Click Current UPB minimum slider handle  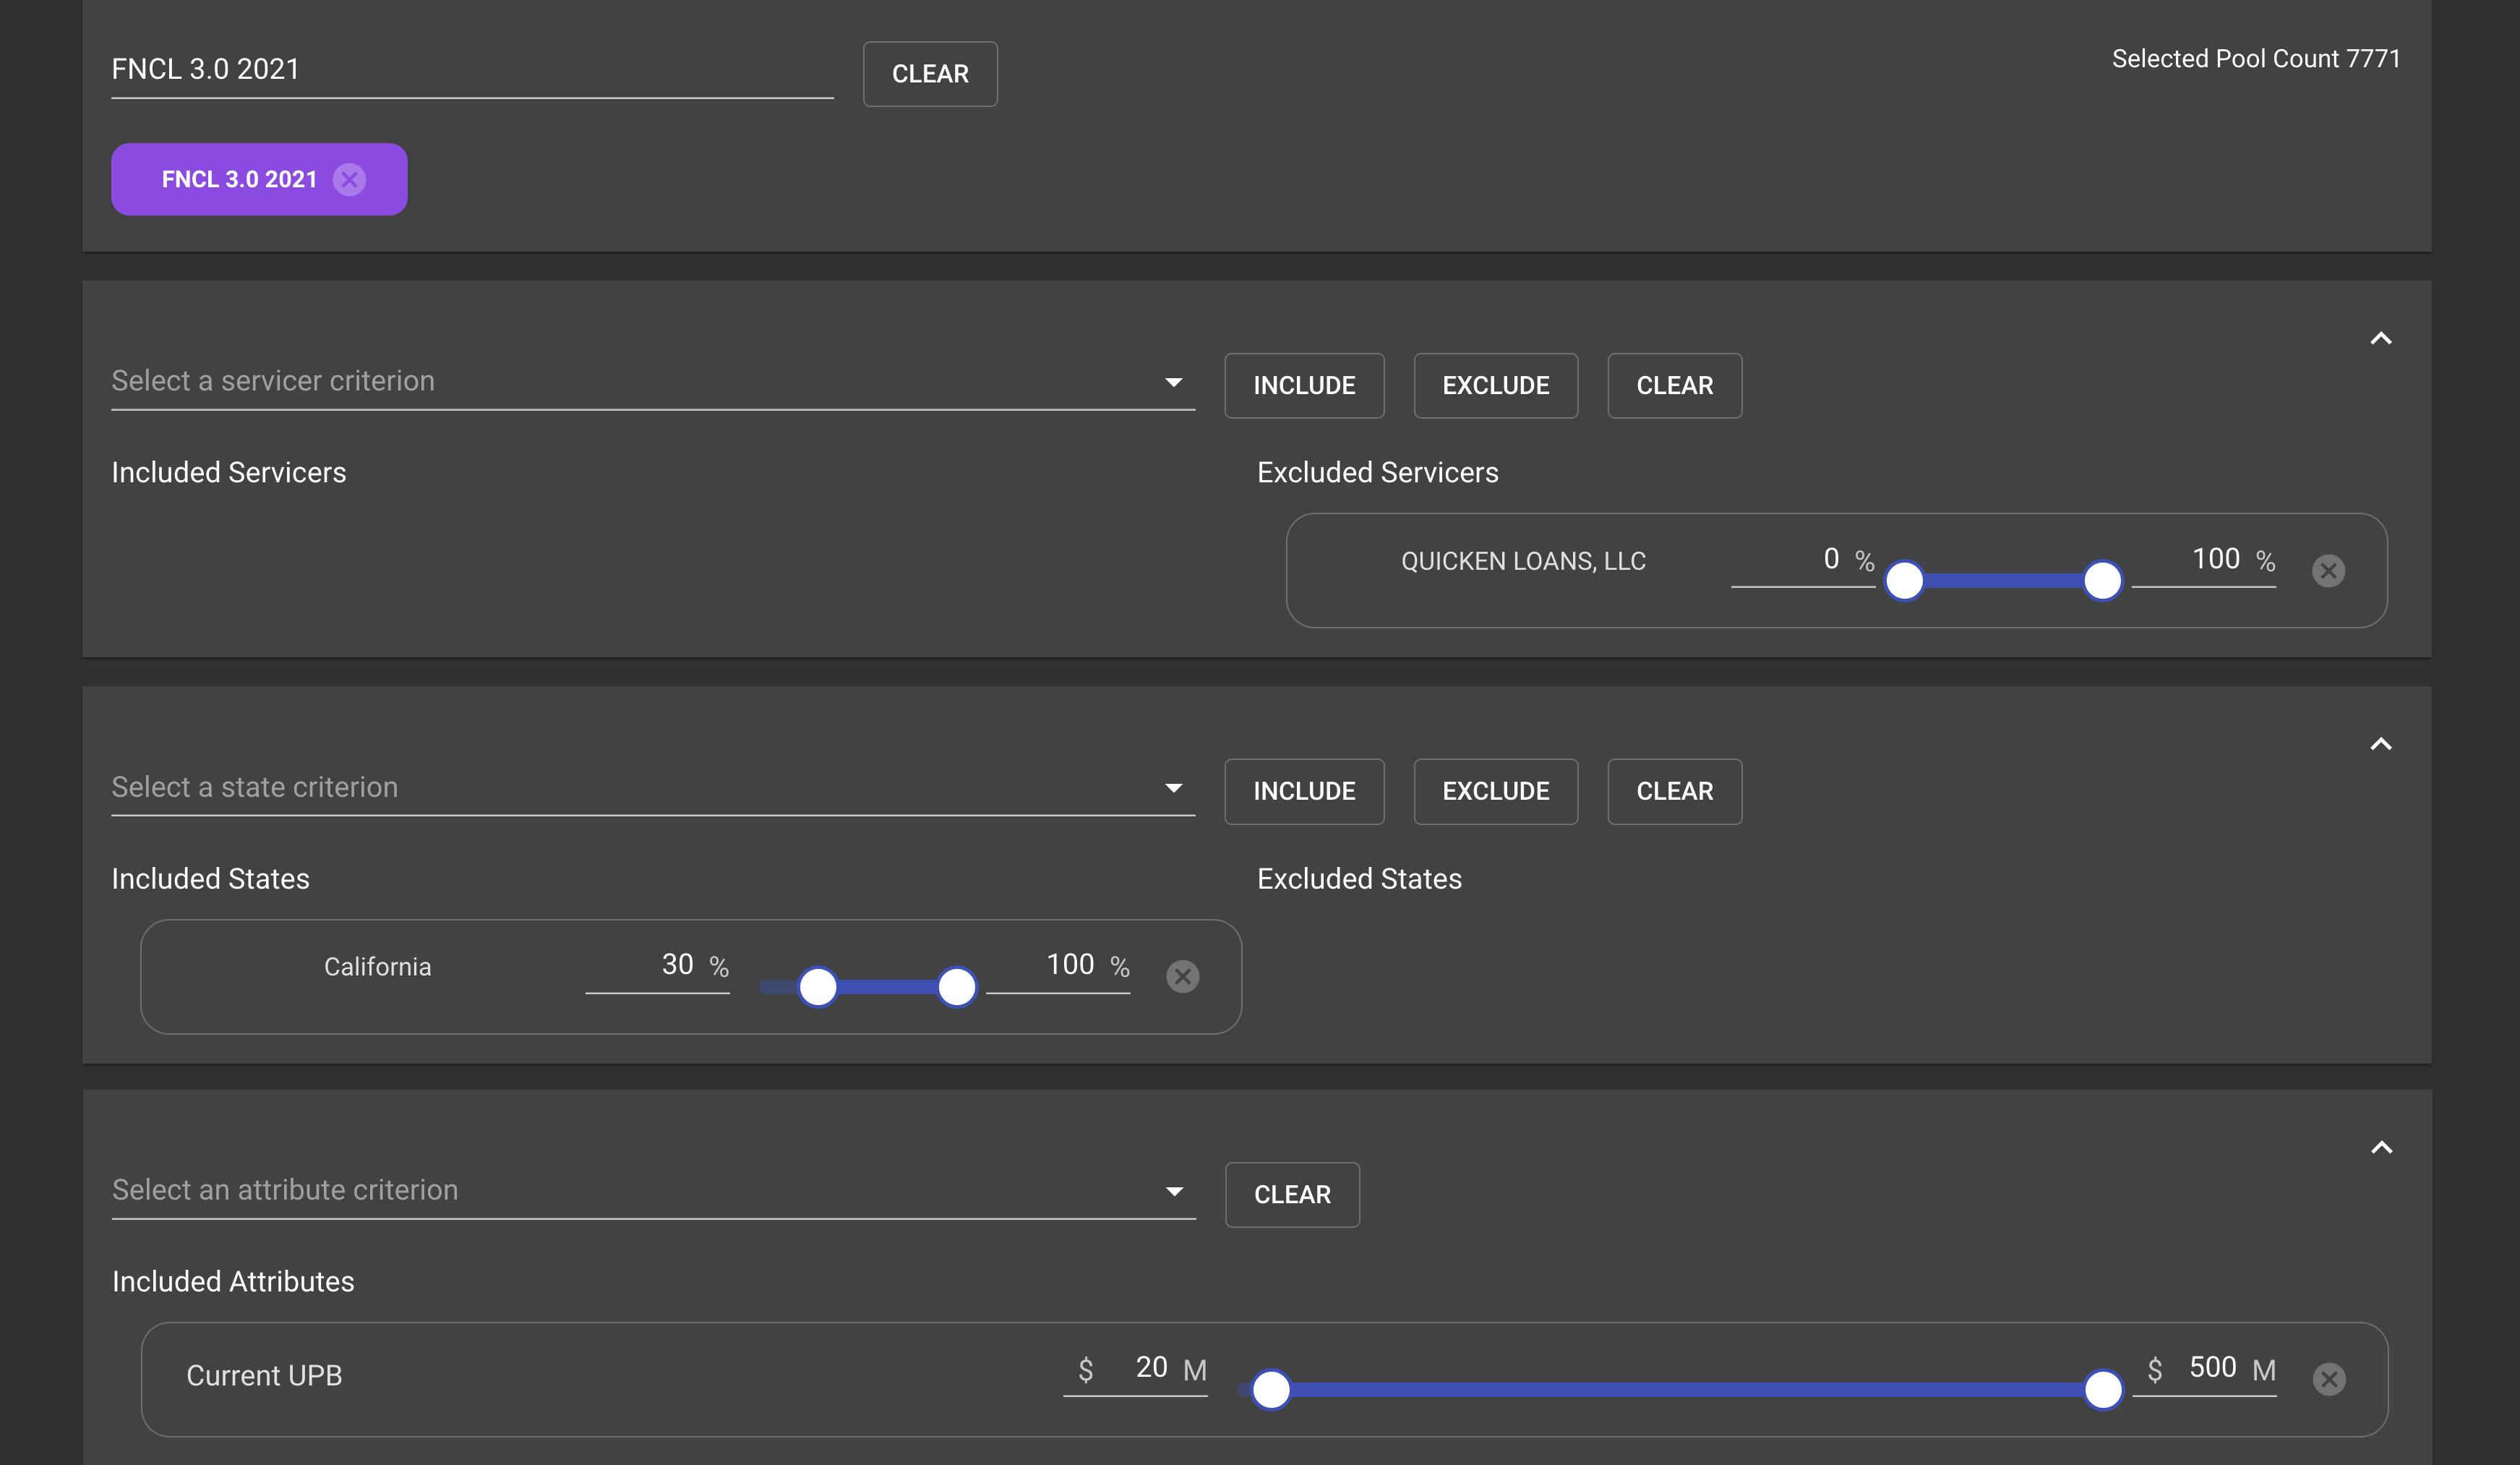pos(1271,1389)
